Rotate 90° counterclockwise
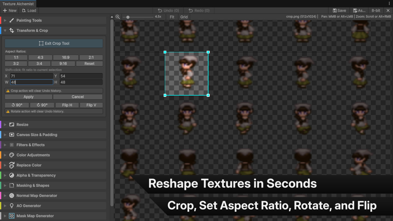The width and height of the screenshot is (393, 221). pos(17,105)
